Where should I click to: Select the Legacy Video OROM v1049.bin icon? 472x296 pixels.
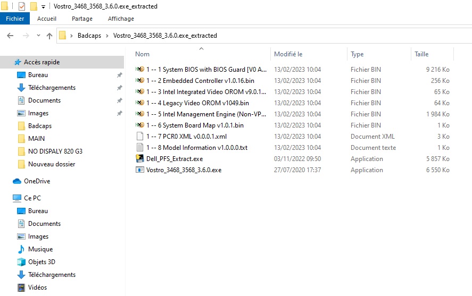(139, 103)
